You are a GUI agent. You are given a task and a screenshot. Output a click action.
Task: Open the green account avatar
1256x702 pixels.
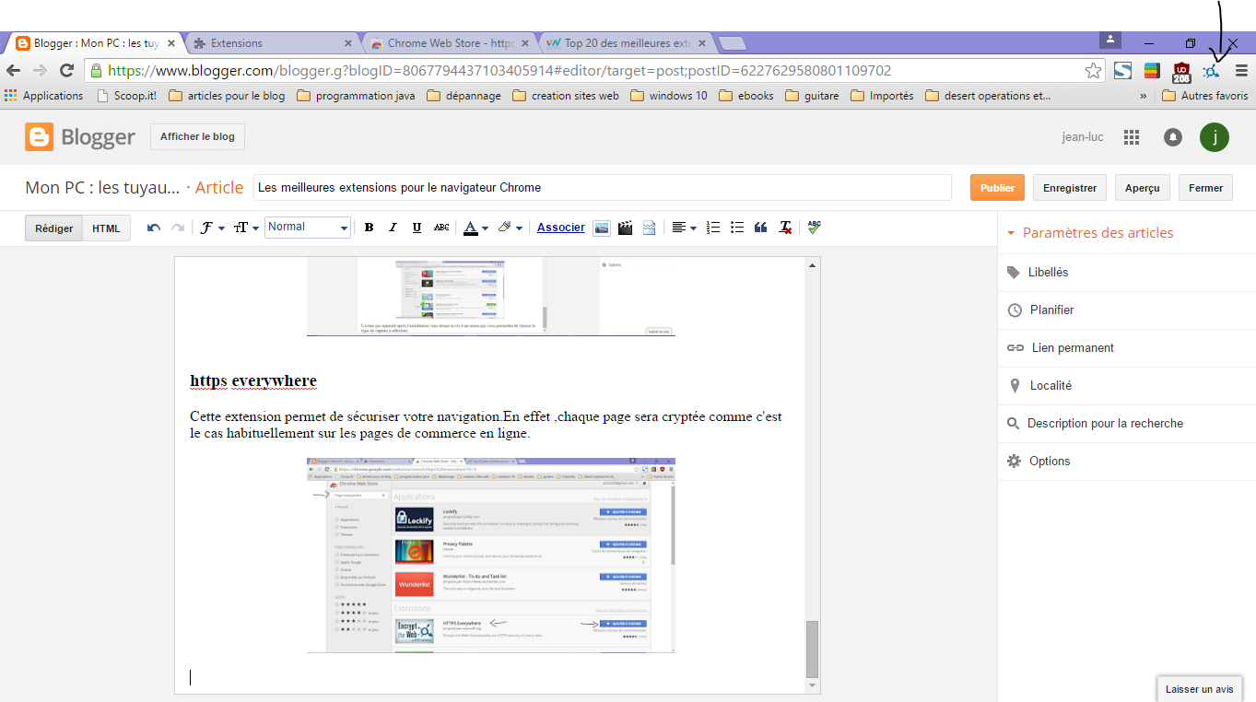click(x=1215, y=137)
